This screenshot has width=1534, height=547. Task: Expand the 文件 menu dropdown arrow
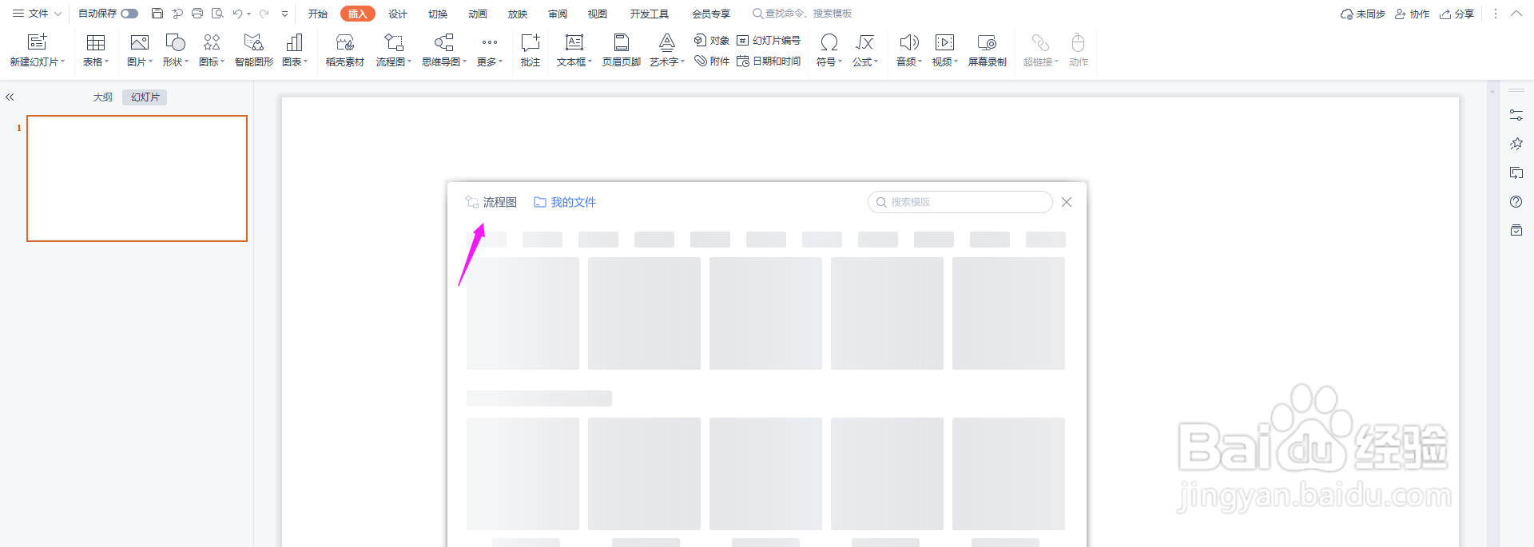(58, 14)
